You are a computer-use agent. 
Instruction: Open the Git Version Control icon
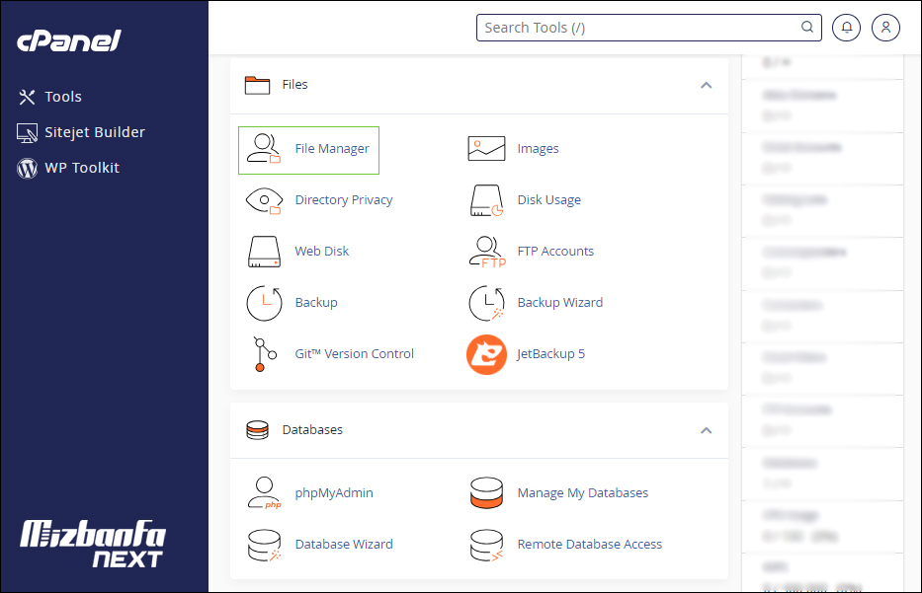[264, 354]
